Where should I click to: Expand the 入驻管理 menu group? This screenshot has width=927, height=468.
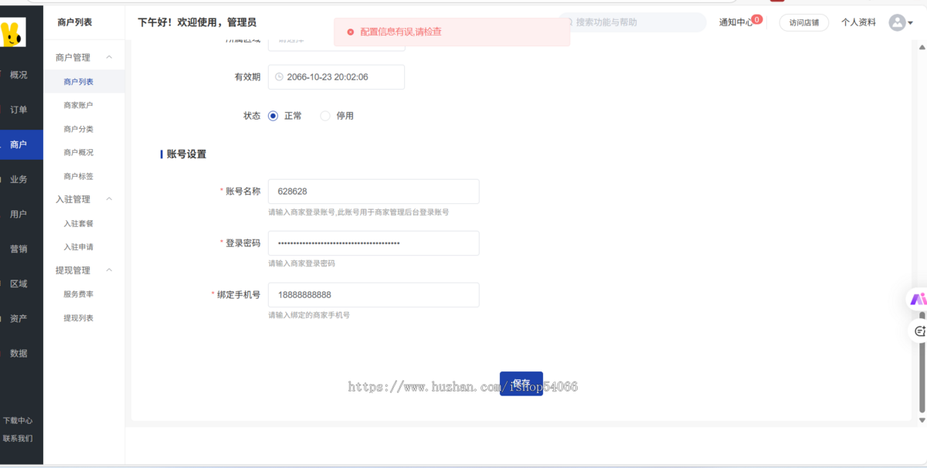coord(73,198)
